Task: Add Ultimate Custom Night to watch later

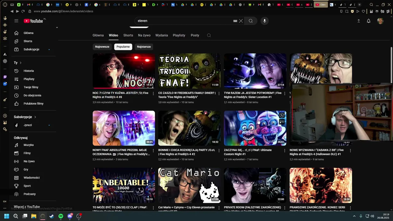Action: (282, 115)
